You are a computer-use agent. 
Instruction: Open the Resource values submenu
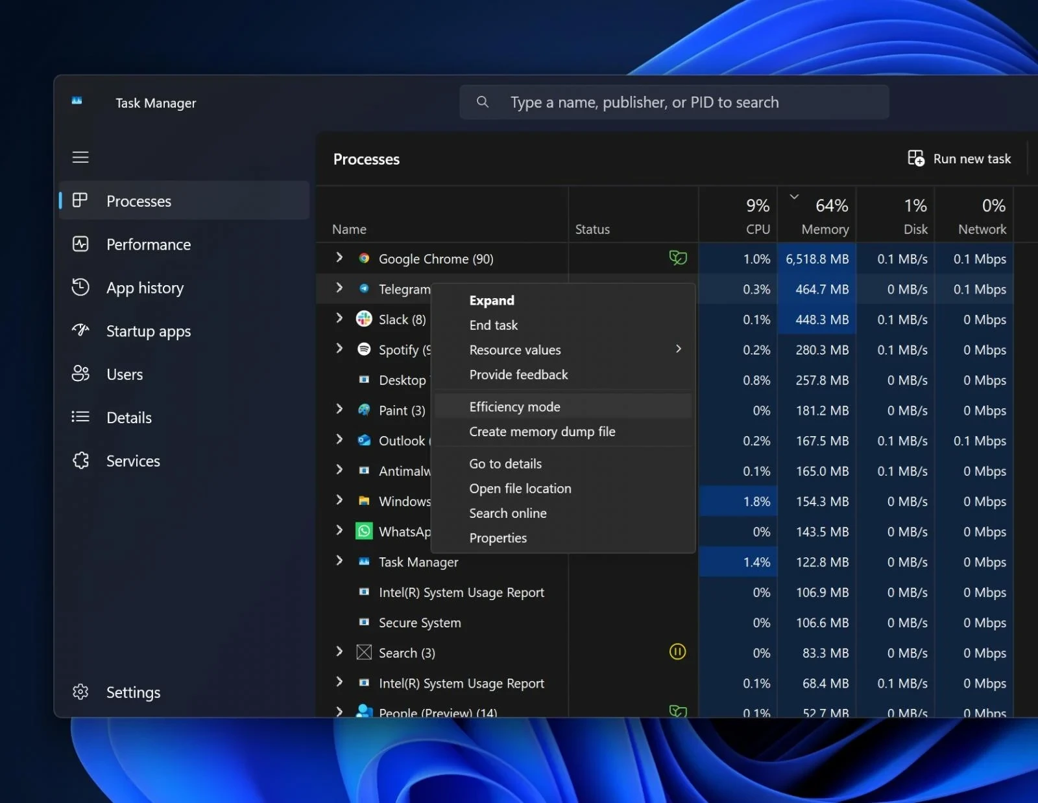tap(514, 349)
